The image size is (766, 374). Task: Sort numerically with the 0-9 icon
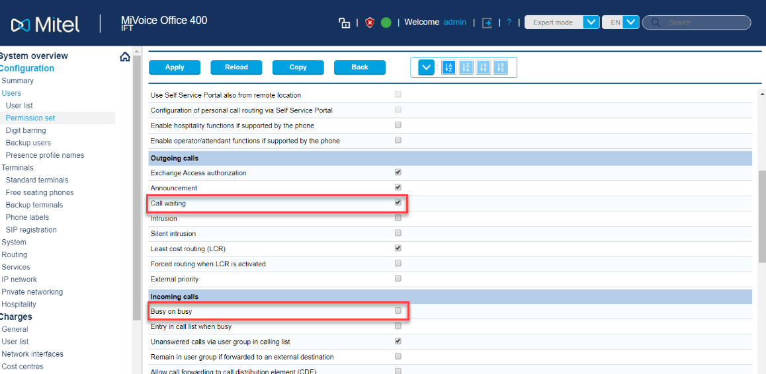click(x=484, y=67)
